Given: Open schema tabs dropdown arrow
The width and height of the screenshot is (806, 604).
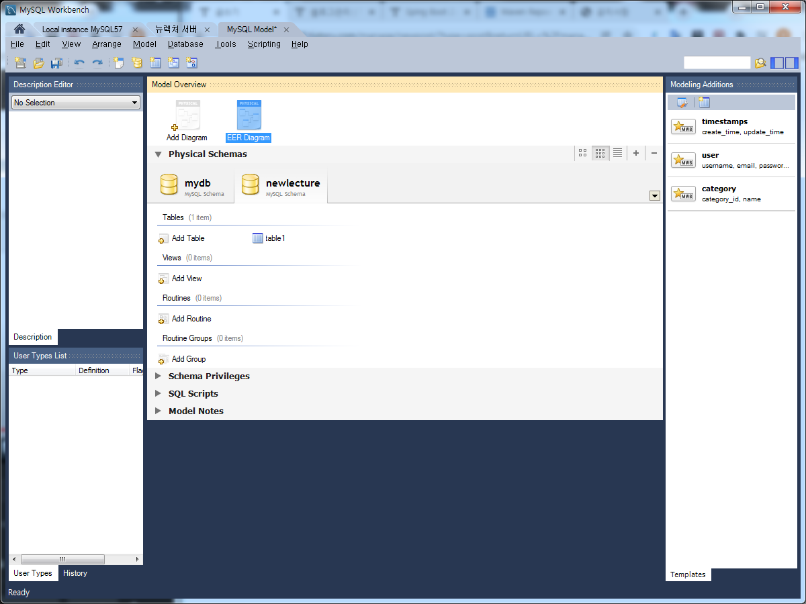Looking at the screenshot, I should (655, 196).
